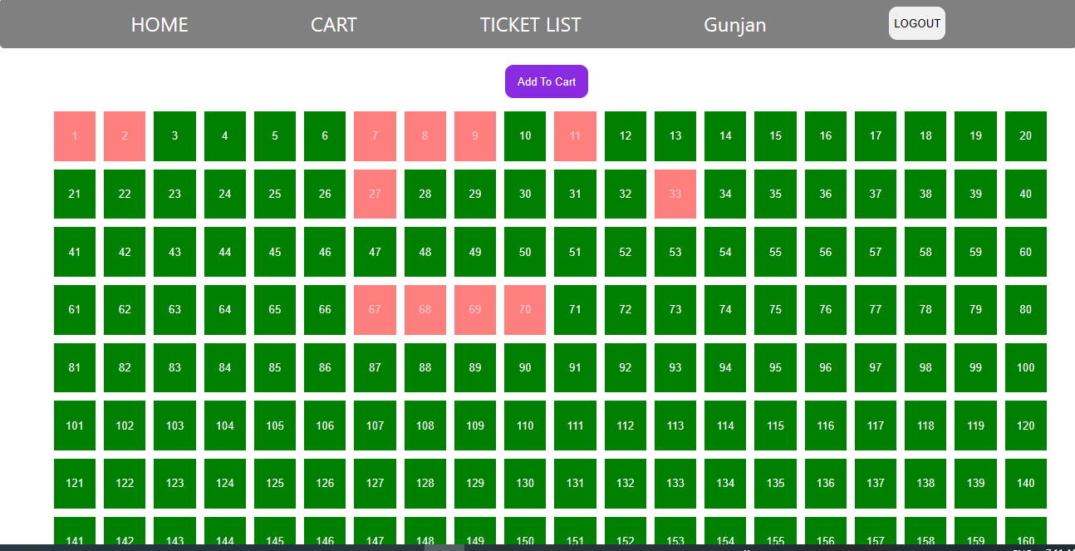Click LOGOUT to sign out

916,22
